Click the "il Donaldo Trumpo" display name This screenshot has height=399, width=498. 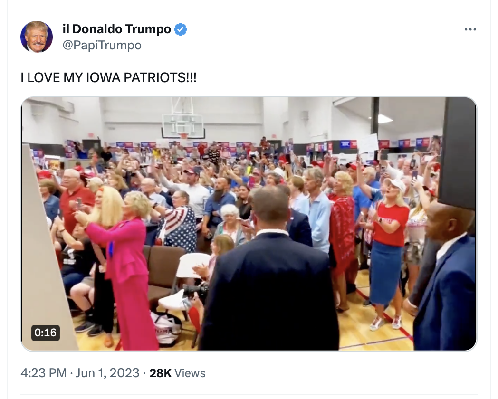point(117,29)
